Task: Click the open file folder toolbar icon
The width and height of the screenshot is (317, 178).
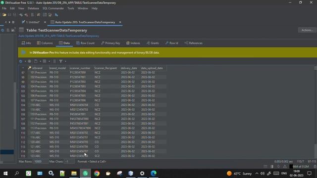Action: 4,15
